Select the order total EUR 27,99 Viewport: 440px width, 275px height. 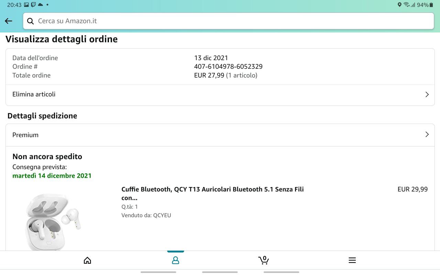(x=209, y=75)
